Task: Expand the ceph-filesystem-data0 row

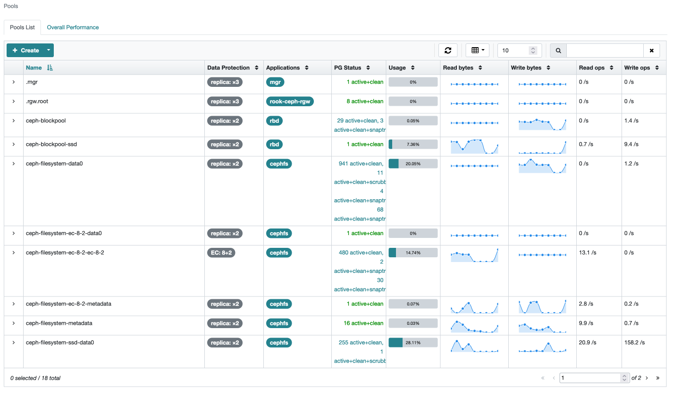Action: click(x=14, y=164)
